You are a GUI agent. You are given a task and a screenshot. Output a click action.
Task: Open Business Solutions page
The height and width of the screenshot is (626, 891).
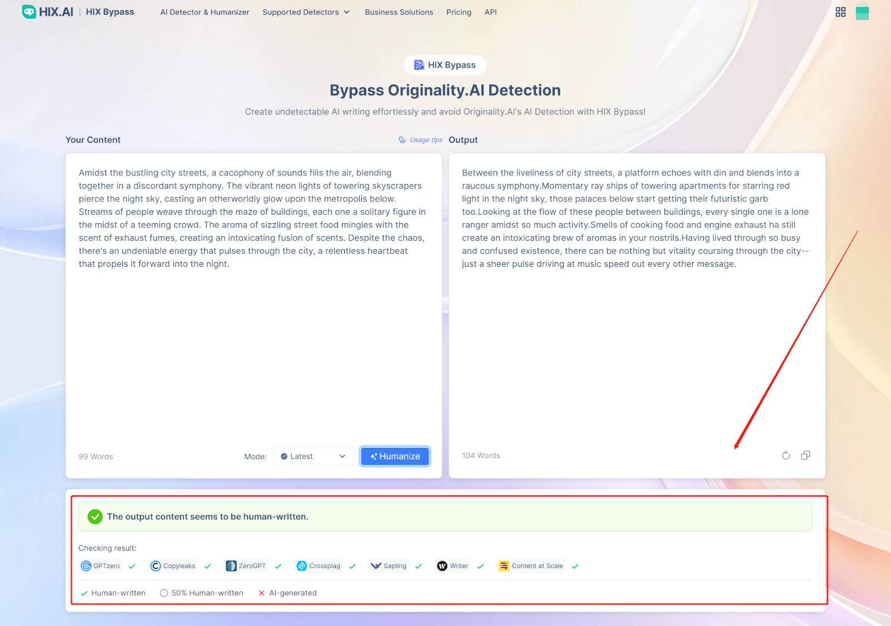coord(399,12)
